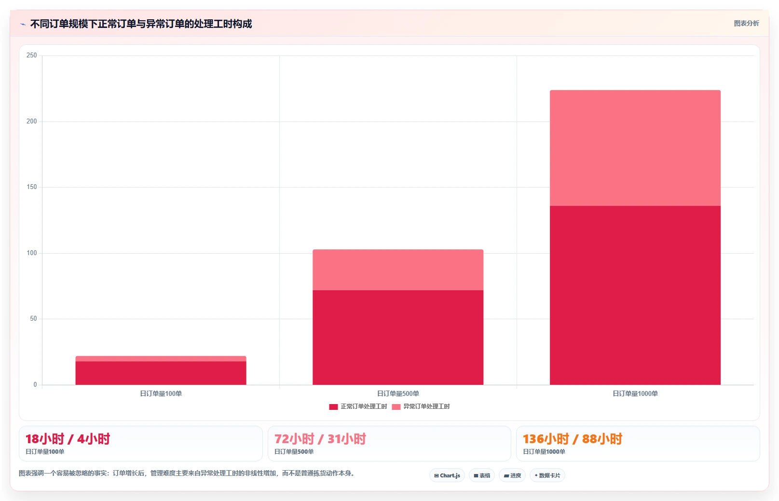Viewport: 779px width, 501px height.
Task: Toggle the 异常订单处理工时 legend swatch
Action: (396, 406)
